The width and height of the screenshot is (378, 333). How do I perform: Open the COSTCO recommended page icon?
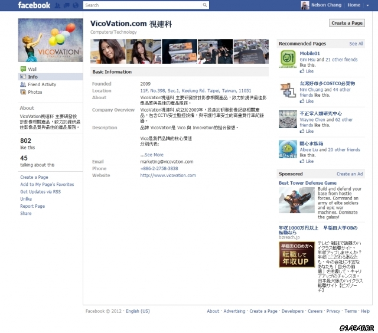coord(288,89)
